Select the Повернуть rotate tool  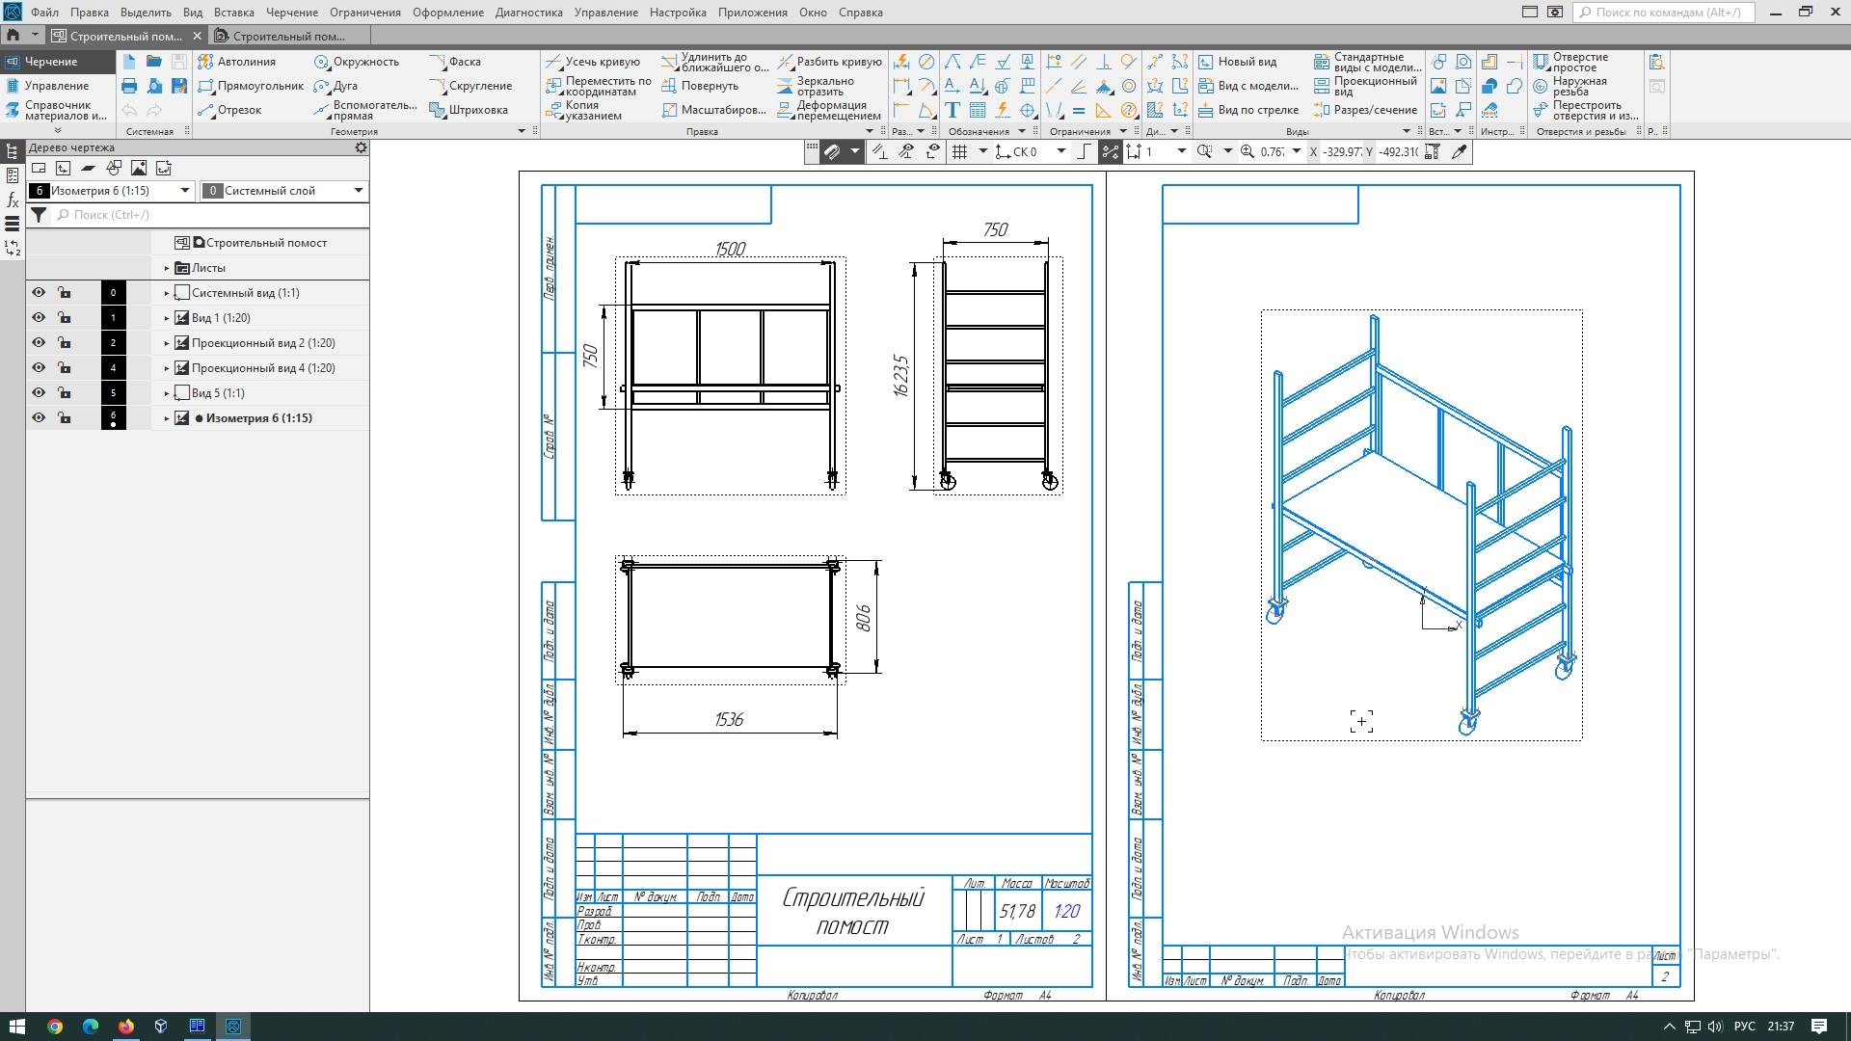coord(700,86)
